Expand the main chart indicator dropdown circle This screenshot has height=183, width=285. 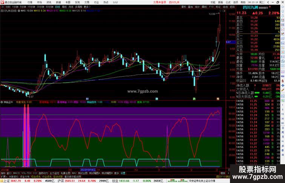(x=19, y=11)
